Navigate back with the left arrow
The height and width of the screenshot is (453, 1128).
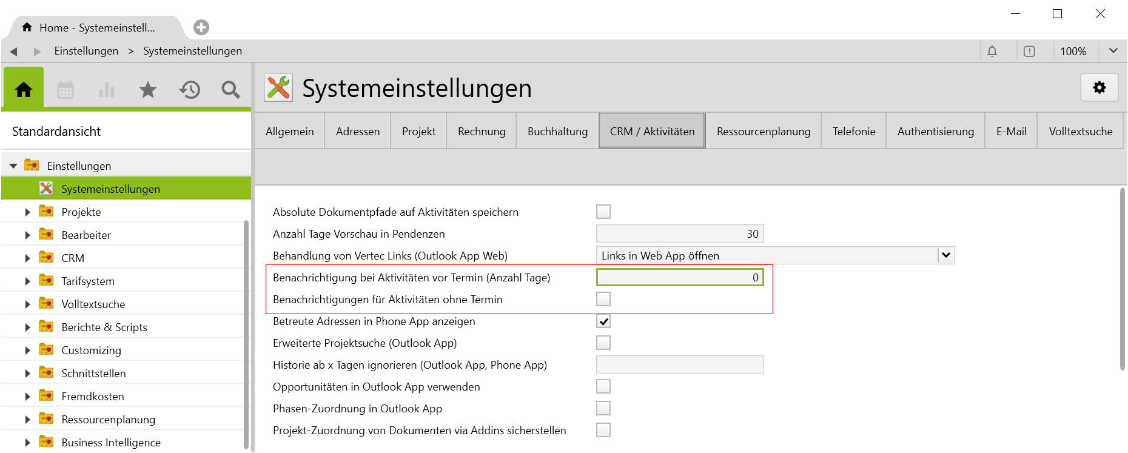tap(13, 52)
